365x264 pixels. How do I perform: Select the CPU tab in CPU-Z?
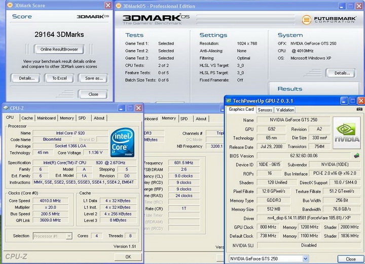(10, 117)
